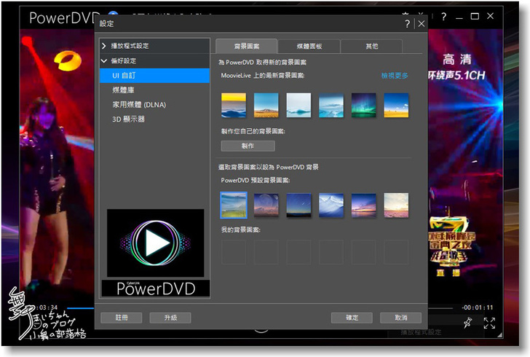
Task: Switch to the 其他 tab
Action: [371, 46]
